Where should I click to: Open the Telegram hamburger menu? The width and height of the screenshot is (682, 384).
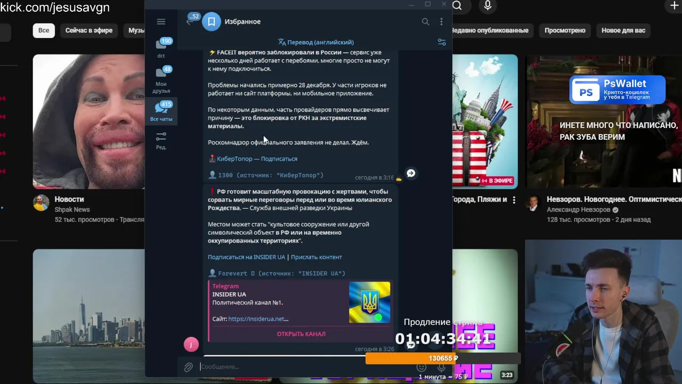[161, 22]
